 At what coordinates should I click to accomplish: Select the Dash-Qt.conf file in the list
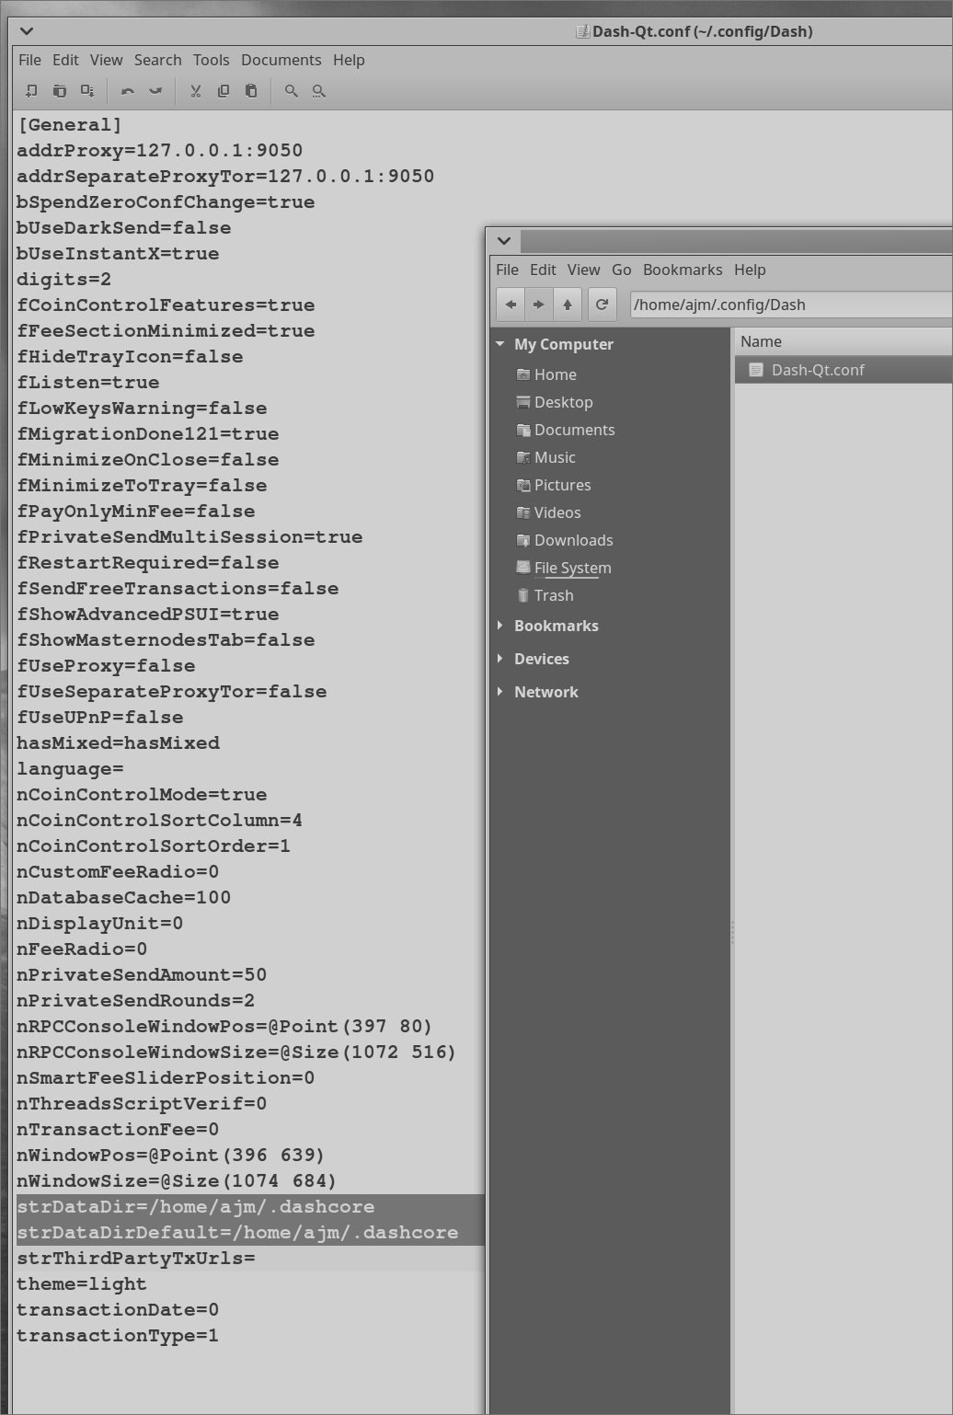coord(843,370)
